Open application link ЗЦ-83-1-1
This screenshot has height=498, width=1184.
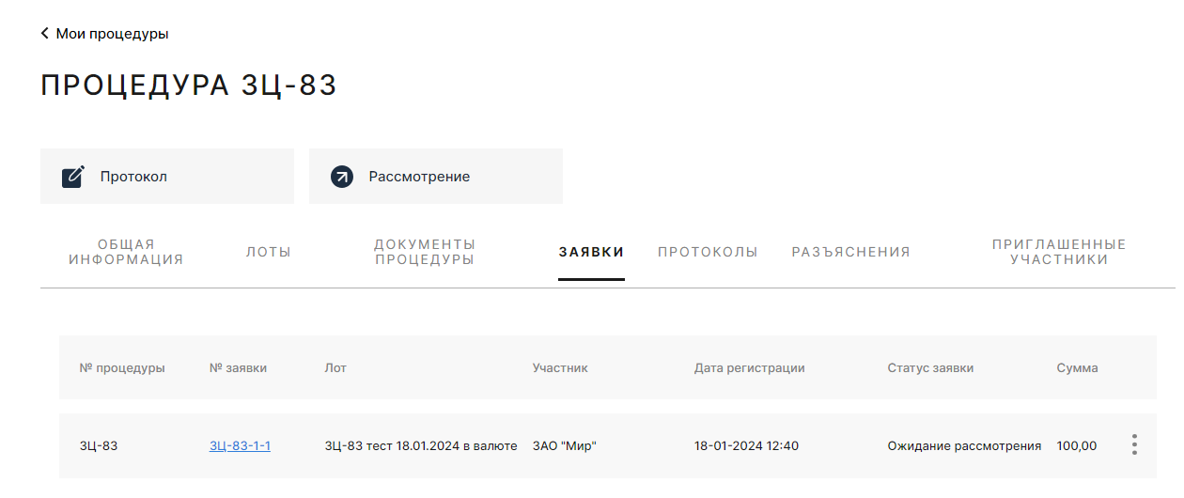pos(240,446)
